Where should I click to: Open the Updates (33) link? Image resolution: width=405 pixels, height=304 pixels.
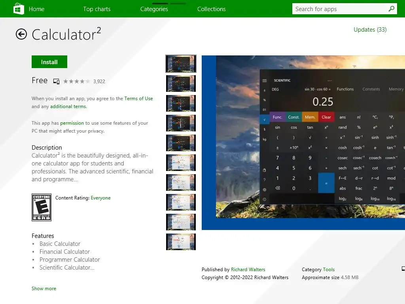[370, 30]
